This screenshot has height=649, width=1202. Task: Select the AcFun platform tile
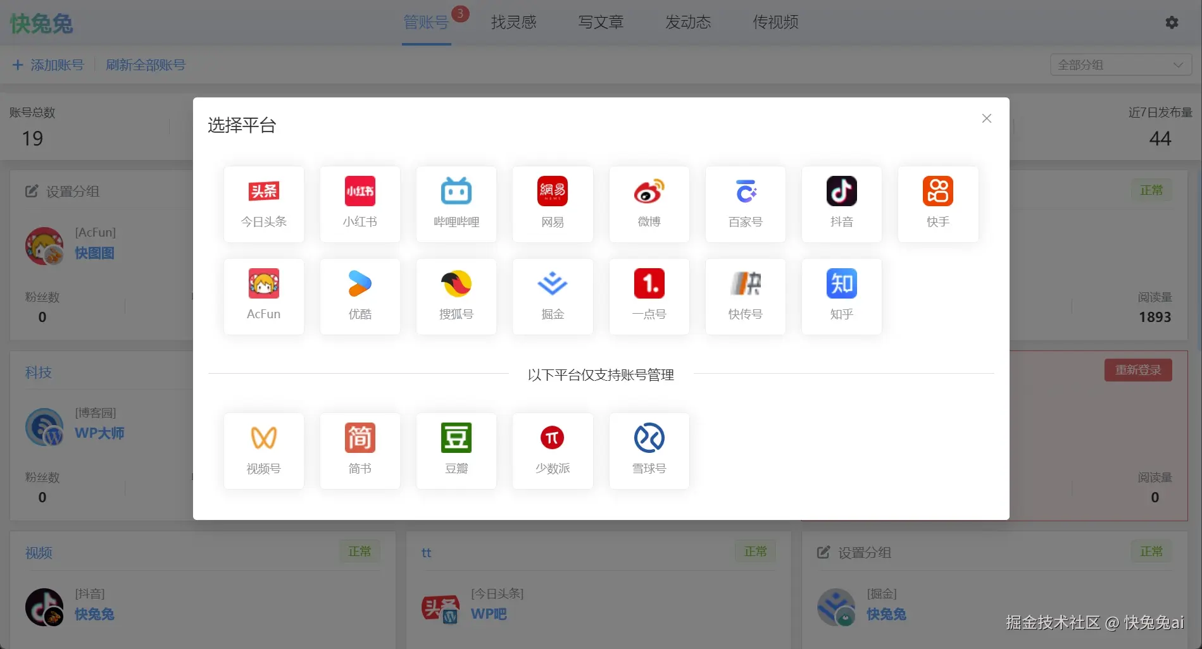[x=264, y=296]
